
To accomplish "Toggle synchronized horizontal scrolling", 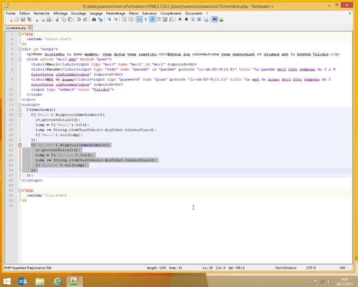I will point(130,20).
